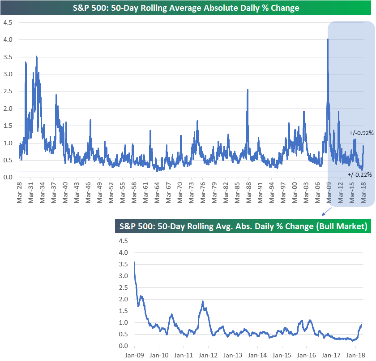Click the "Jan-13" label in bottom chart
Screen dimensions: 376x361
click(233, 355)
